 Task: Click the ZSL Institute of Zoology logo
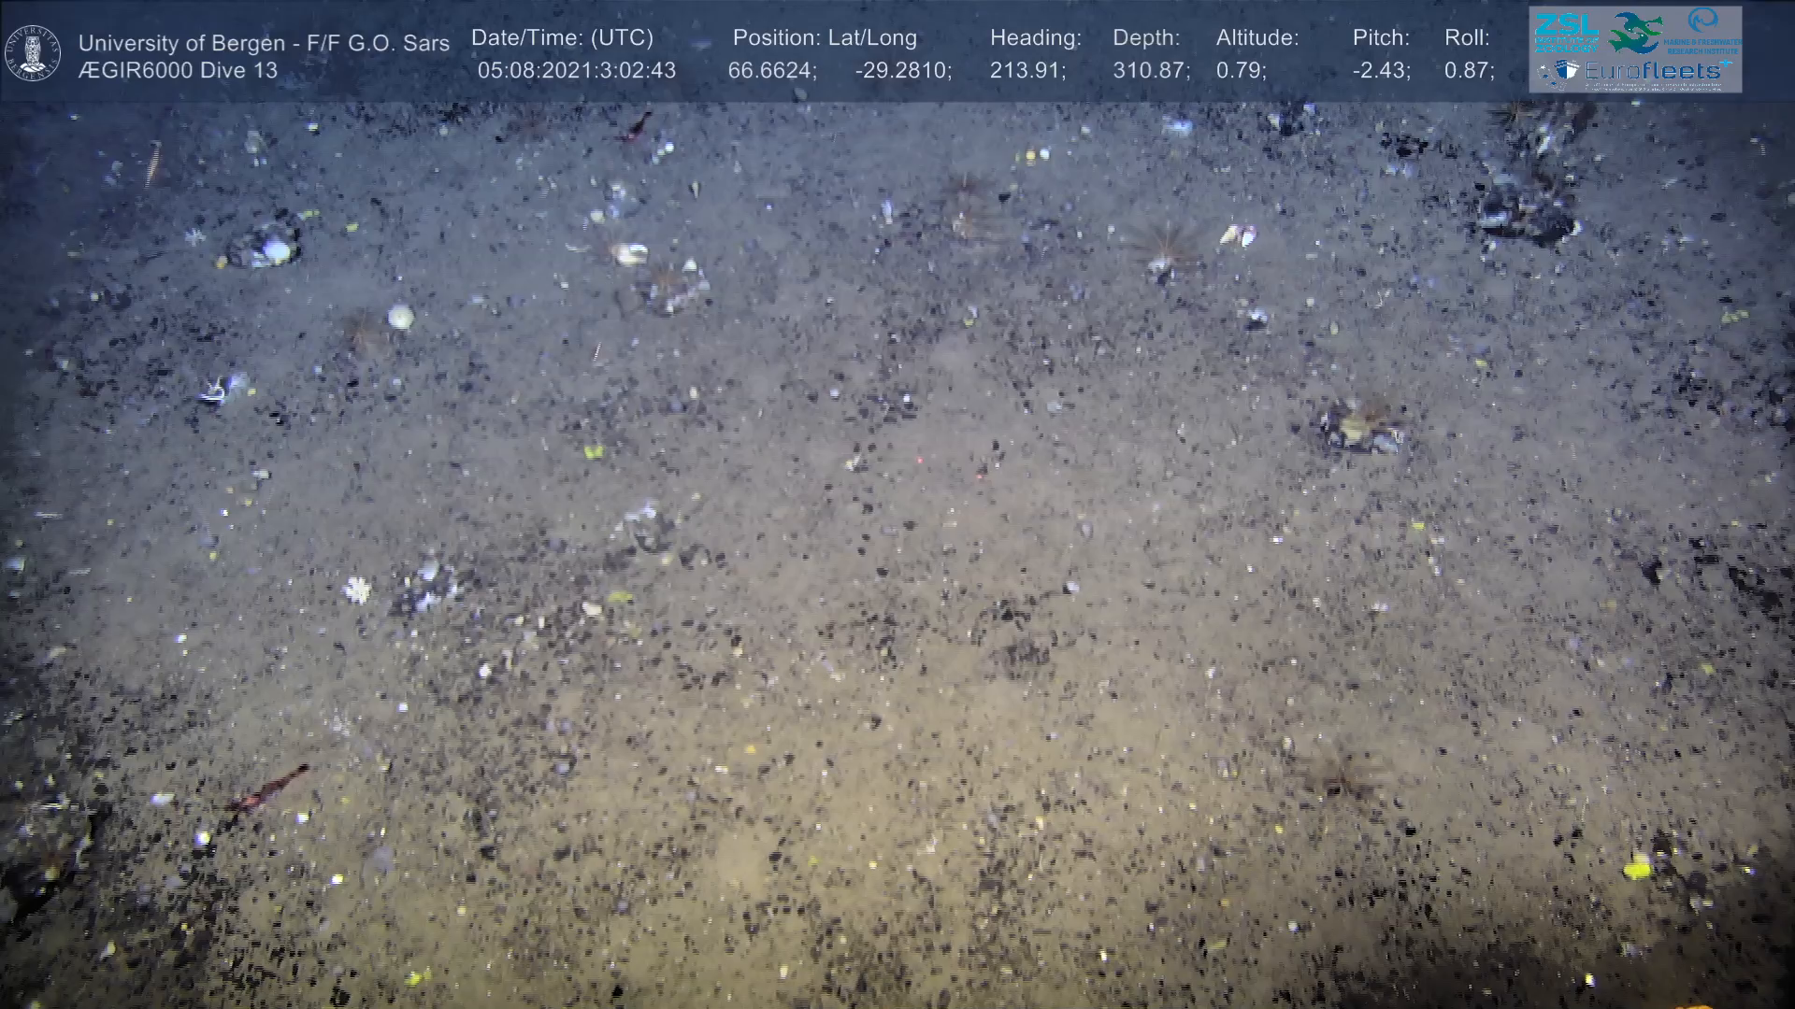click(x=1566, y=35)
